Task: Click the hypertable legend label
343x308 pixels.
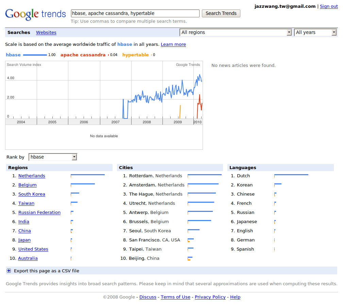Action: 135,55
